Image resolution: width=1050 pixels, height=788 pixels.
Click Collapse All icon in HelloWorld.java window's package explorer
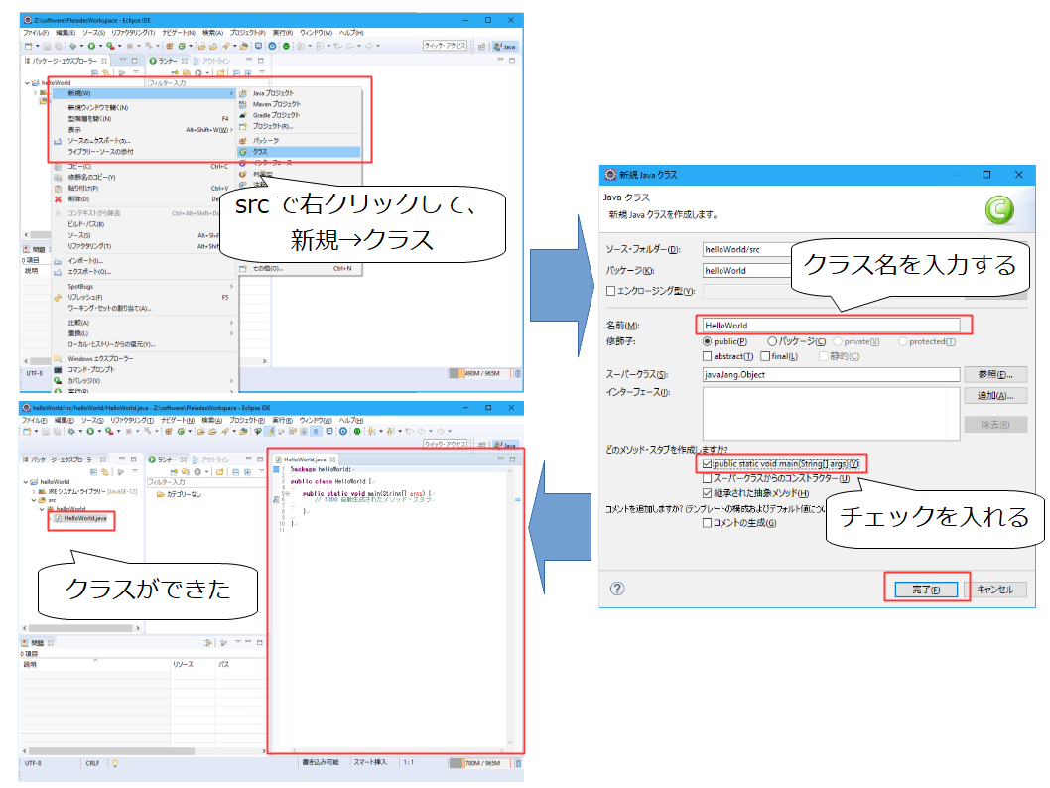coord(93,472)
